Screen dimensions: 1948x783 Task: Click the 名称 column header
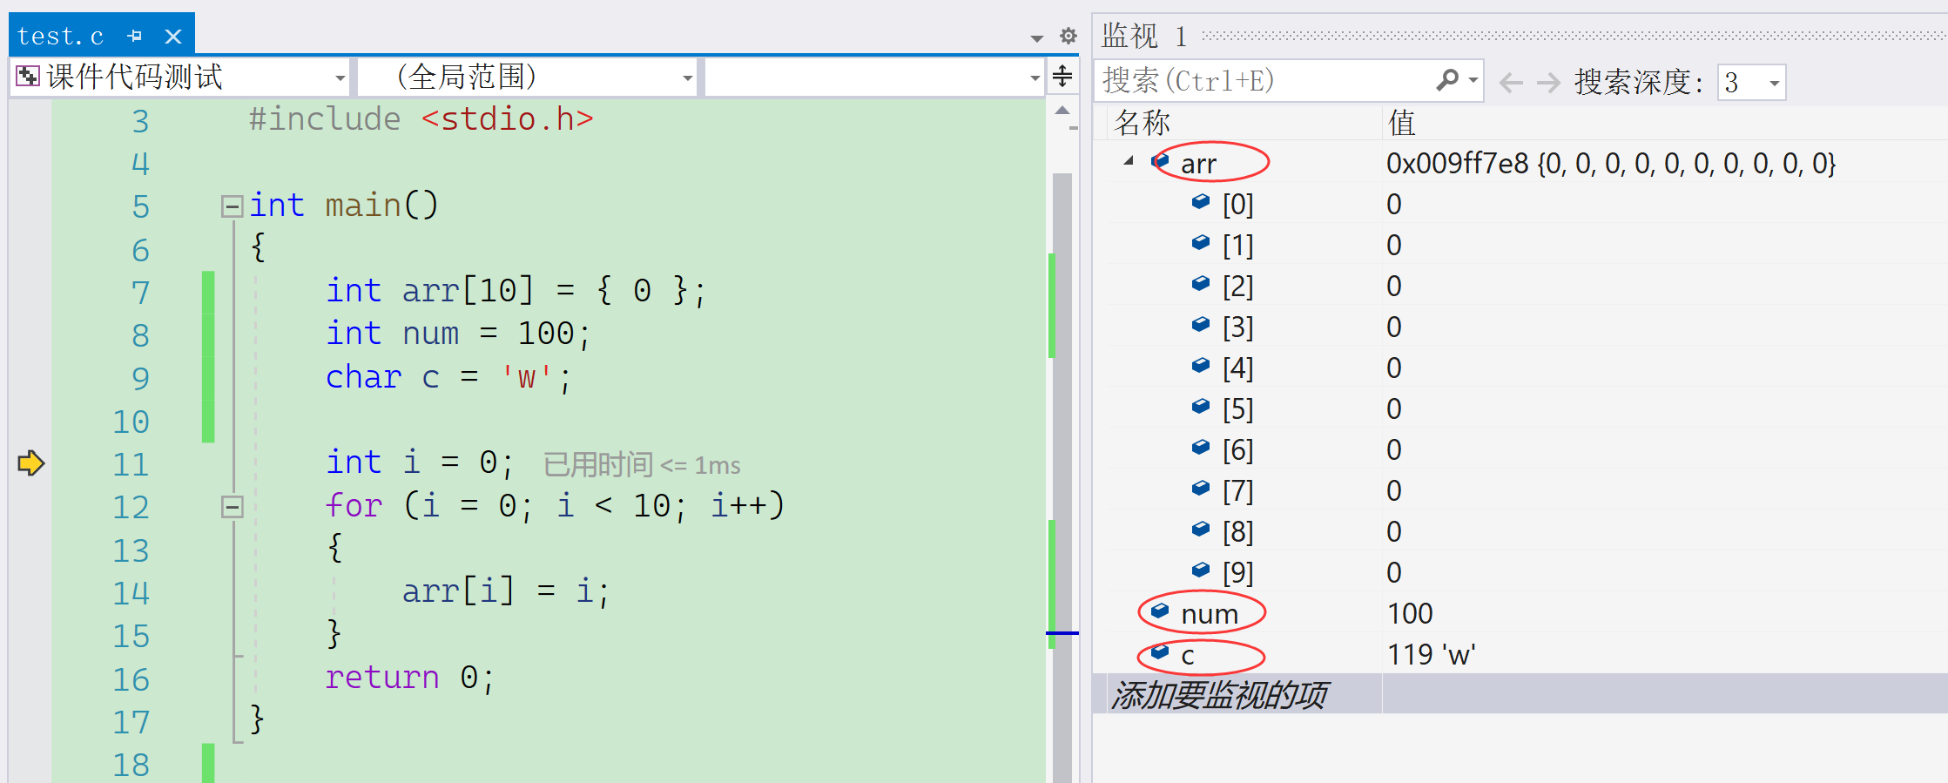(1143, 123)
